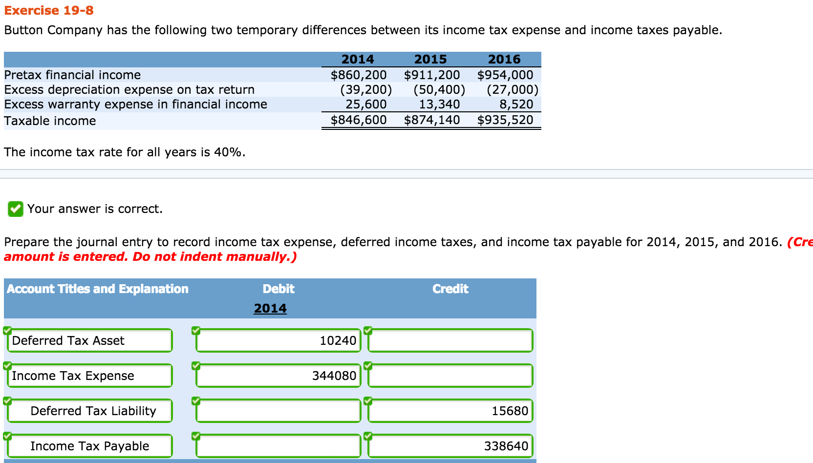The image size is (813, 463).
Task: Click the 'Your answer is correct' check indicator
Action: pos(16,209)
